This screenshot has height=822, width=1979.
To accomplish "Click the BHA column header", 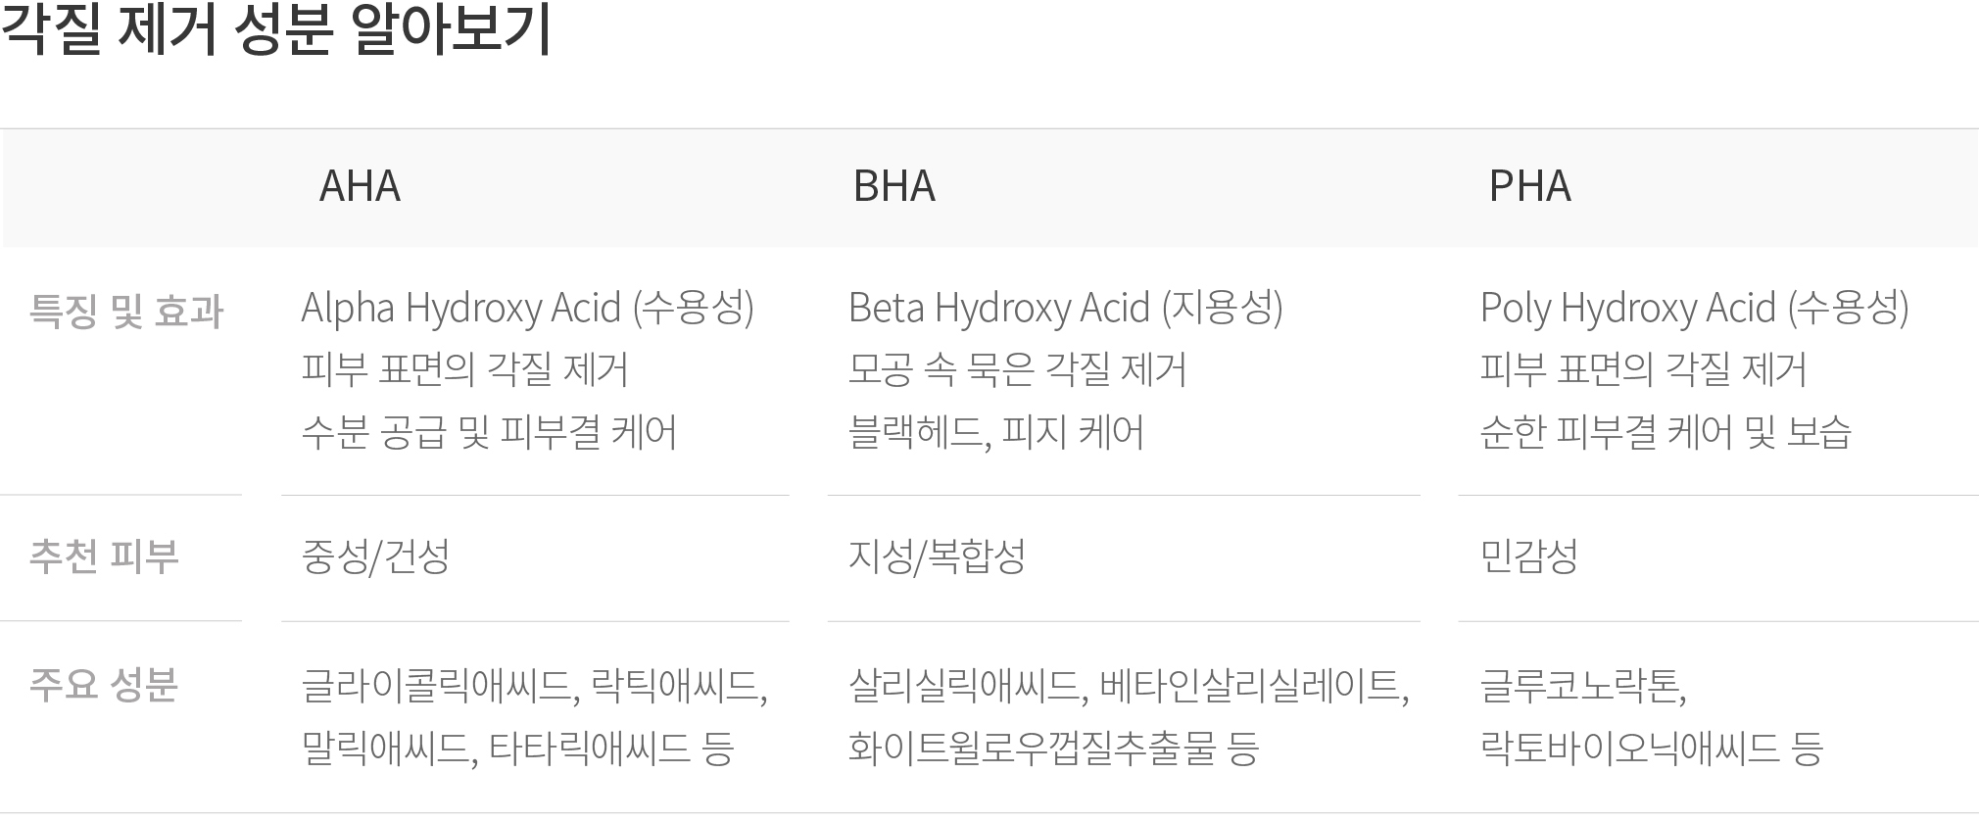I will [893, 186].
